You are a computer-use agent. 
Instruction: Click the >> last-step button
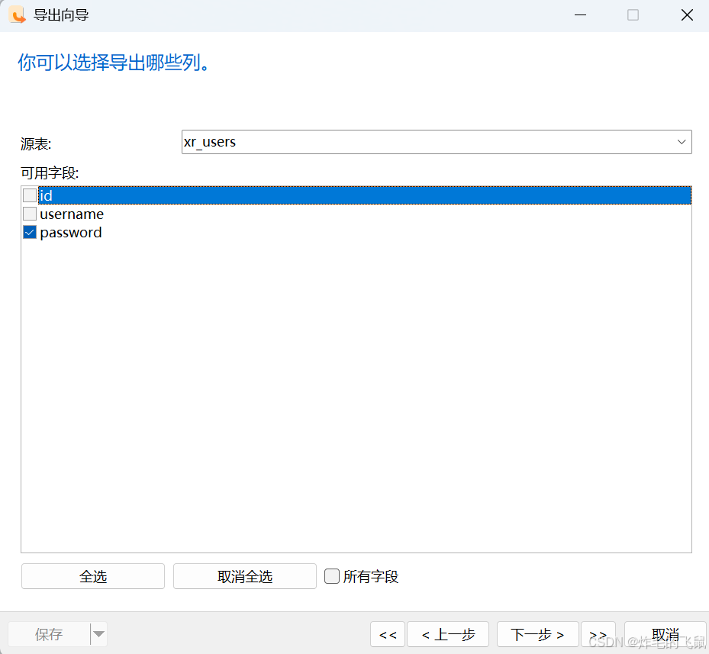click(x=598, y=634)
